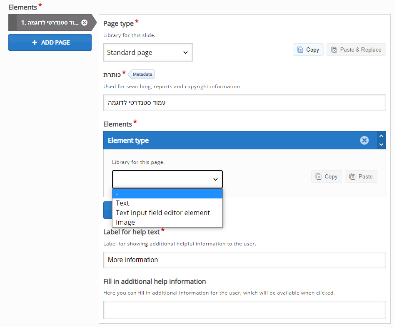394x327 pixels.
Task: Move the Element type block up with the up chevron
Action: click(381, 136)
